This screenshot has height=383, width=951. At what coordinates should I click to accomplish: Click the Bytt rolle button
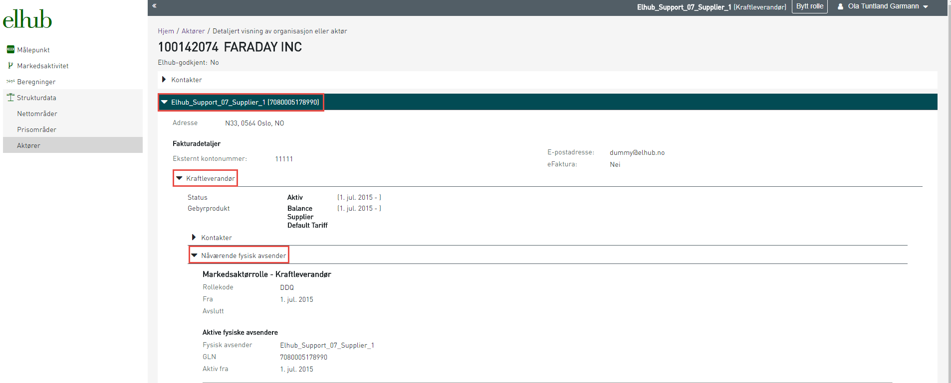coord(810,6)
